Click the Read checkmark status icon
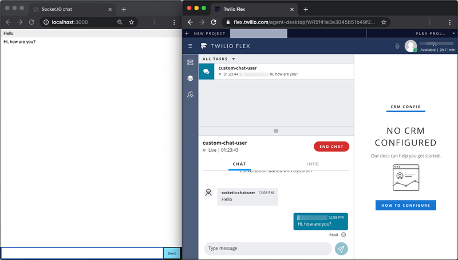Image resolution: width=458 pixels, height=260 pixels. pos(343,235)
